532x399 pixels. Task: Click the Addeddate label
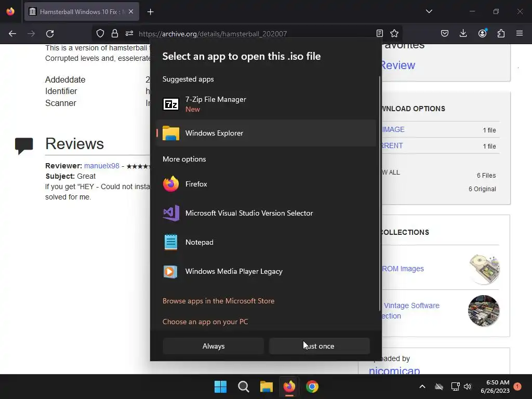pyautogui.click(x=65, y=79)
